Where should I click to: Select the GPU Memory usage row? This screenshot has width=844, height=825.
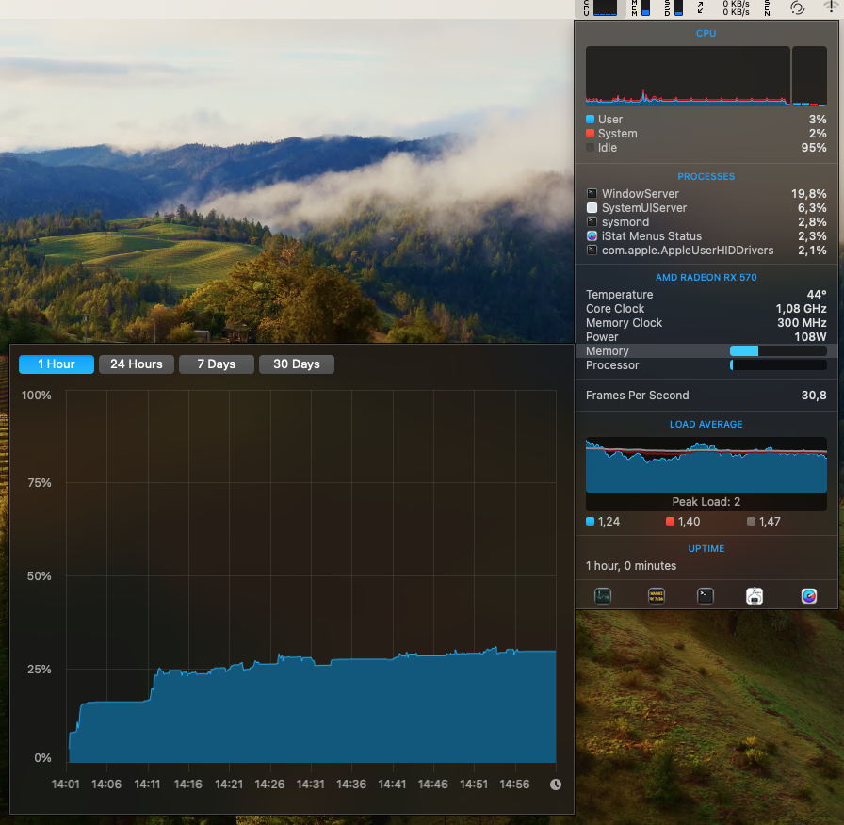click(x=706, y=351)
